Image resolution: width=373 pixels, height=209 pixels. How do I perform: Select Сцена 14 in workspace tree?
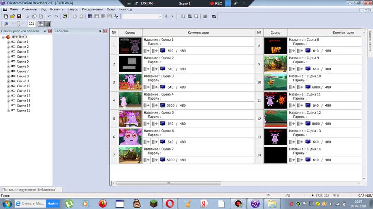pyautogui.click(x=24, y=105)
